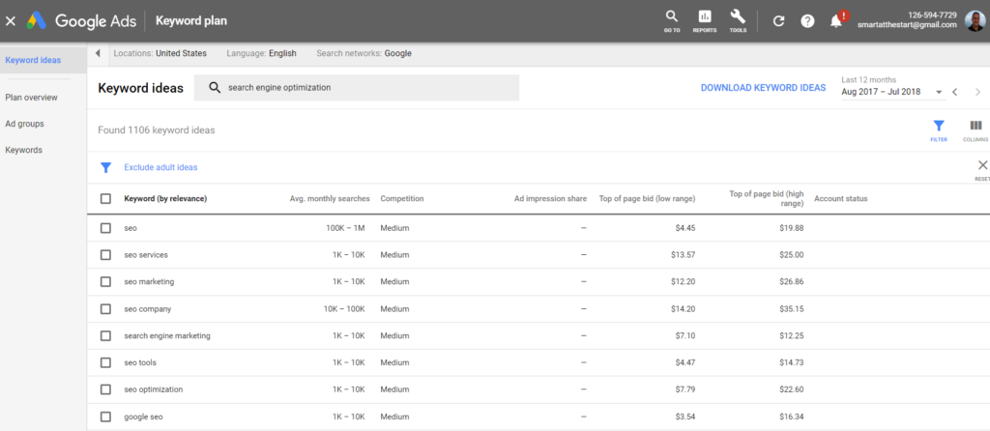Image resolution: width=990 pixels, height=431 pixels.
Task: Open the notifications bell
Action: (x=836, y=21)
